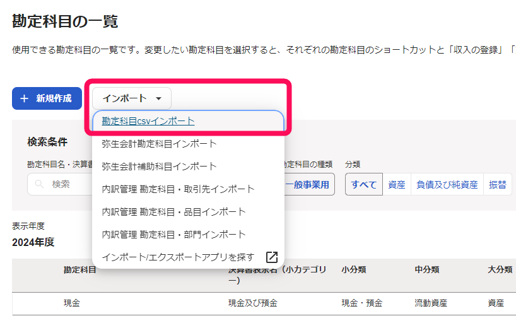
Task: Filter by 振替 category
Action: [x=498, y=184]
